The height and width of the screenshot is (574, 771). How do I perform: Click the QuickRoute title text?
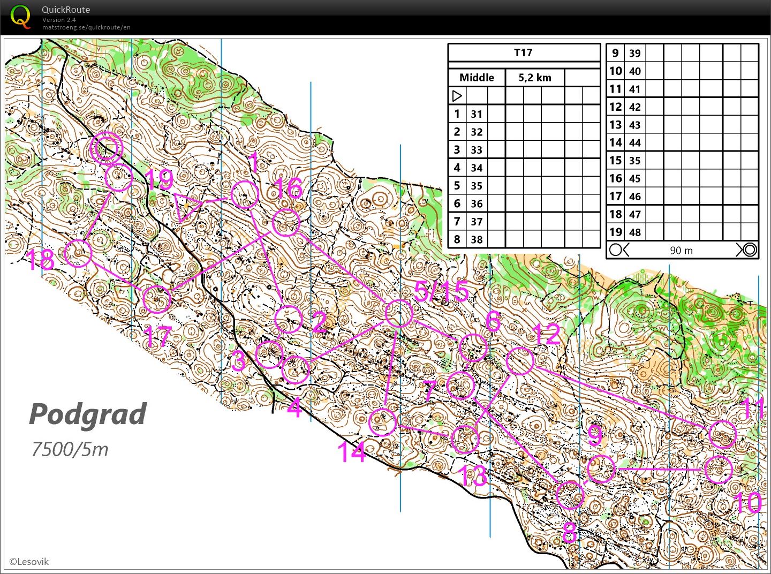point(66,10)
